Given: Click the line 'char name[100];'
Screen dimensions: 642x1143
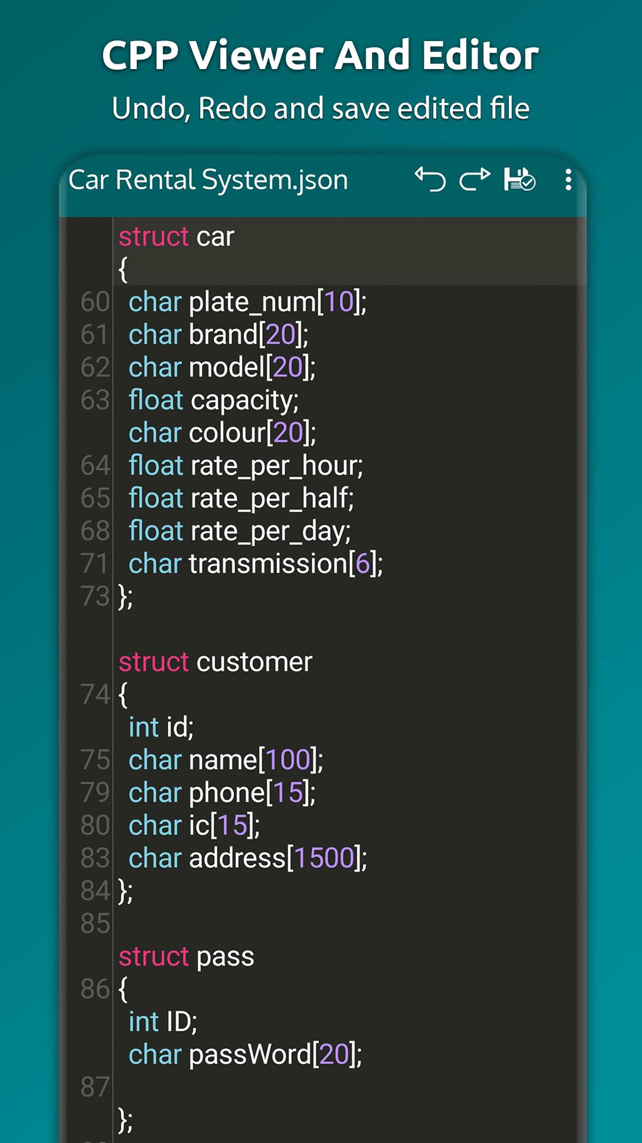Looking at the screenshot, I should pos(226,760).
